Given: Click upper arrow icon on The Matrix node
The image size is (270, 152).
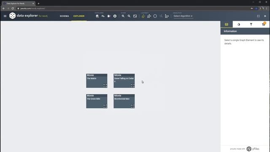Looking at the screenshot, I should point(105,85).
